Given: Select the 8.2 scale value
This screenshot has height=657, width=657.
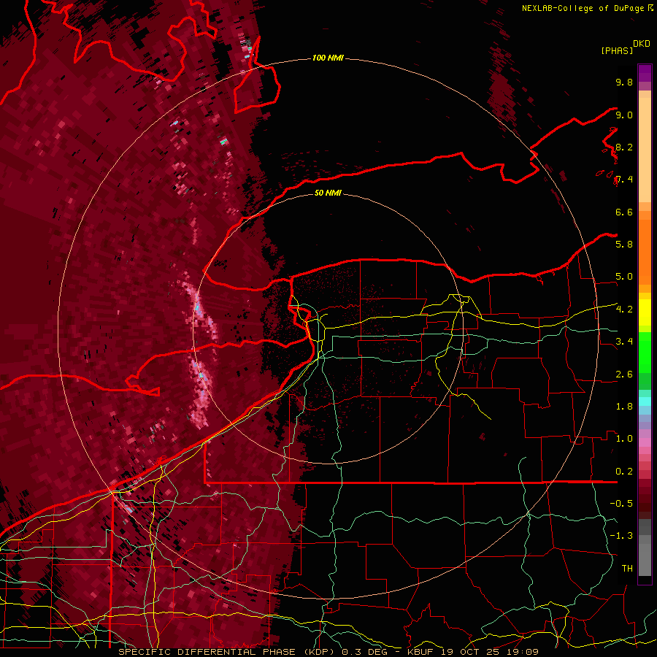Looking at the screenshot, I should (624, 147).
